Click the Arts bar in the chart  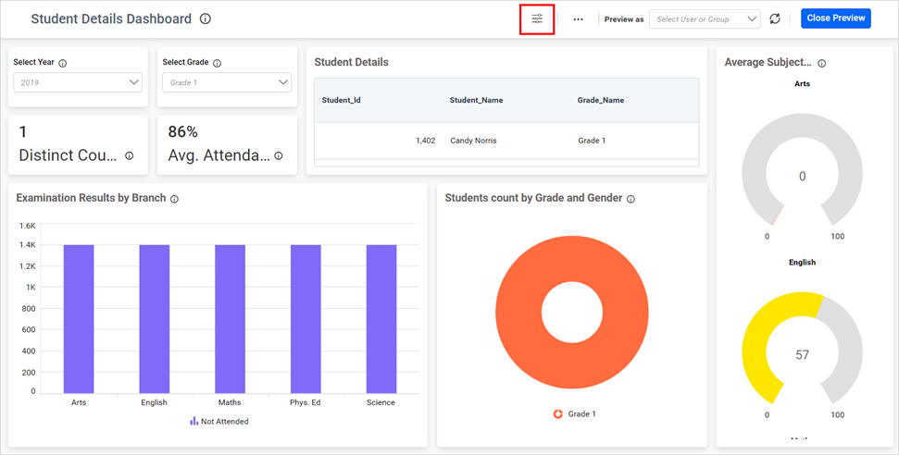click(x=79, y=319)
